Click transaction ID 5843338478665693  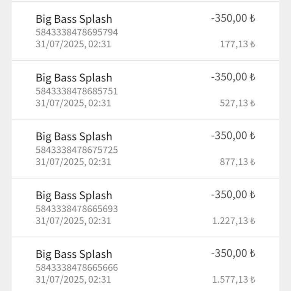pos(77,209)
